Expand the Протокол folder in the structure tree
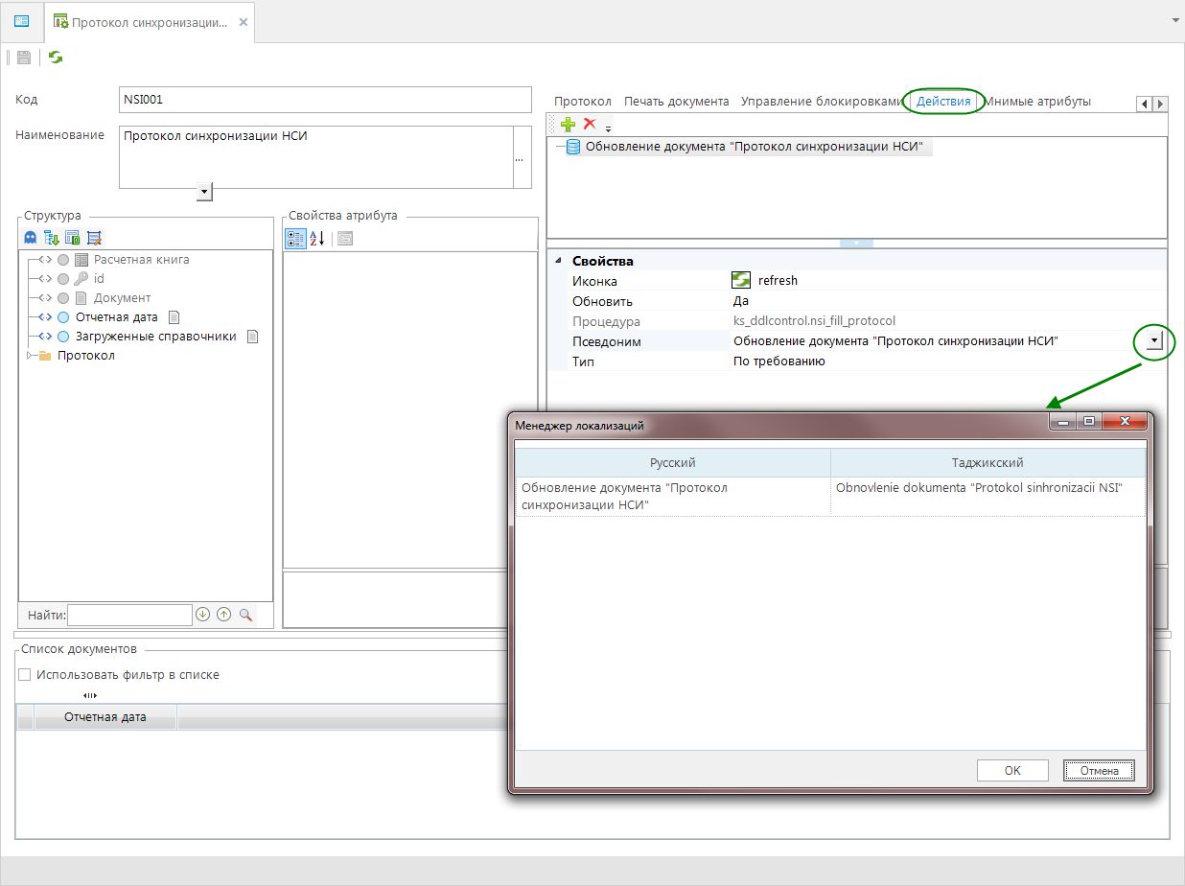 (x=30, y=356)
